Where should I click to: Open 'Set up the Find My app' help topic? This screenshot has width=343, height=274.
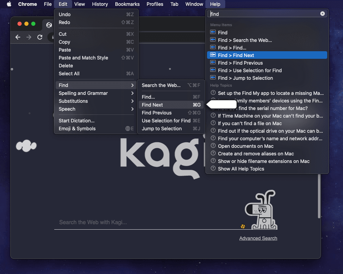(x=267, y=93)
